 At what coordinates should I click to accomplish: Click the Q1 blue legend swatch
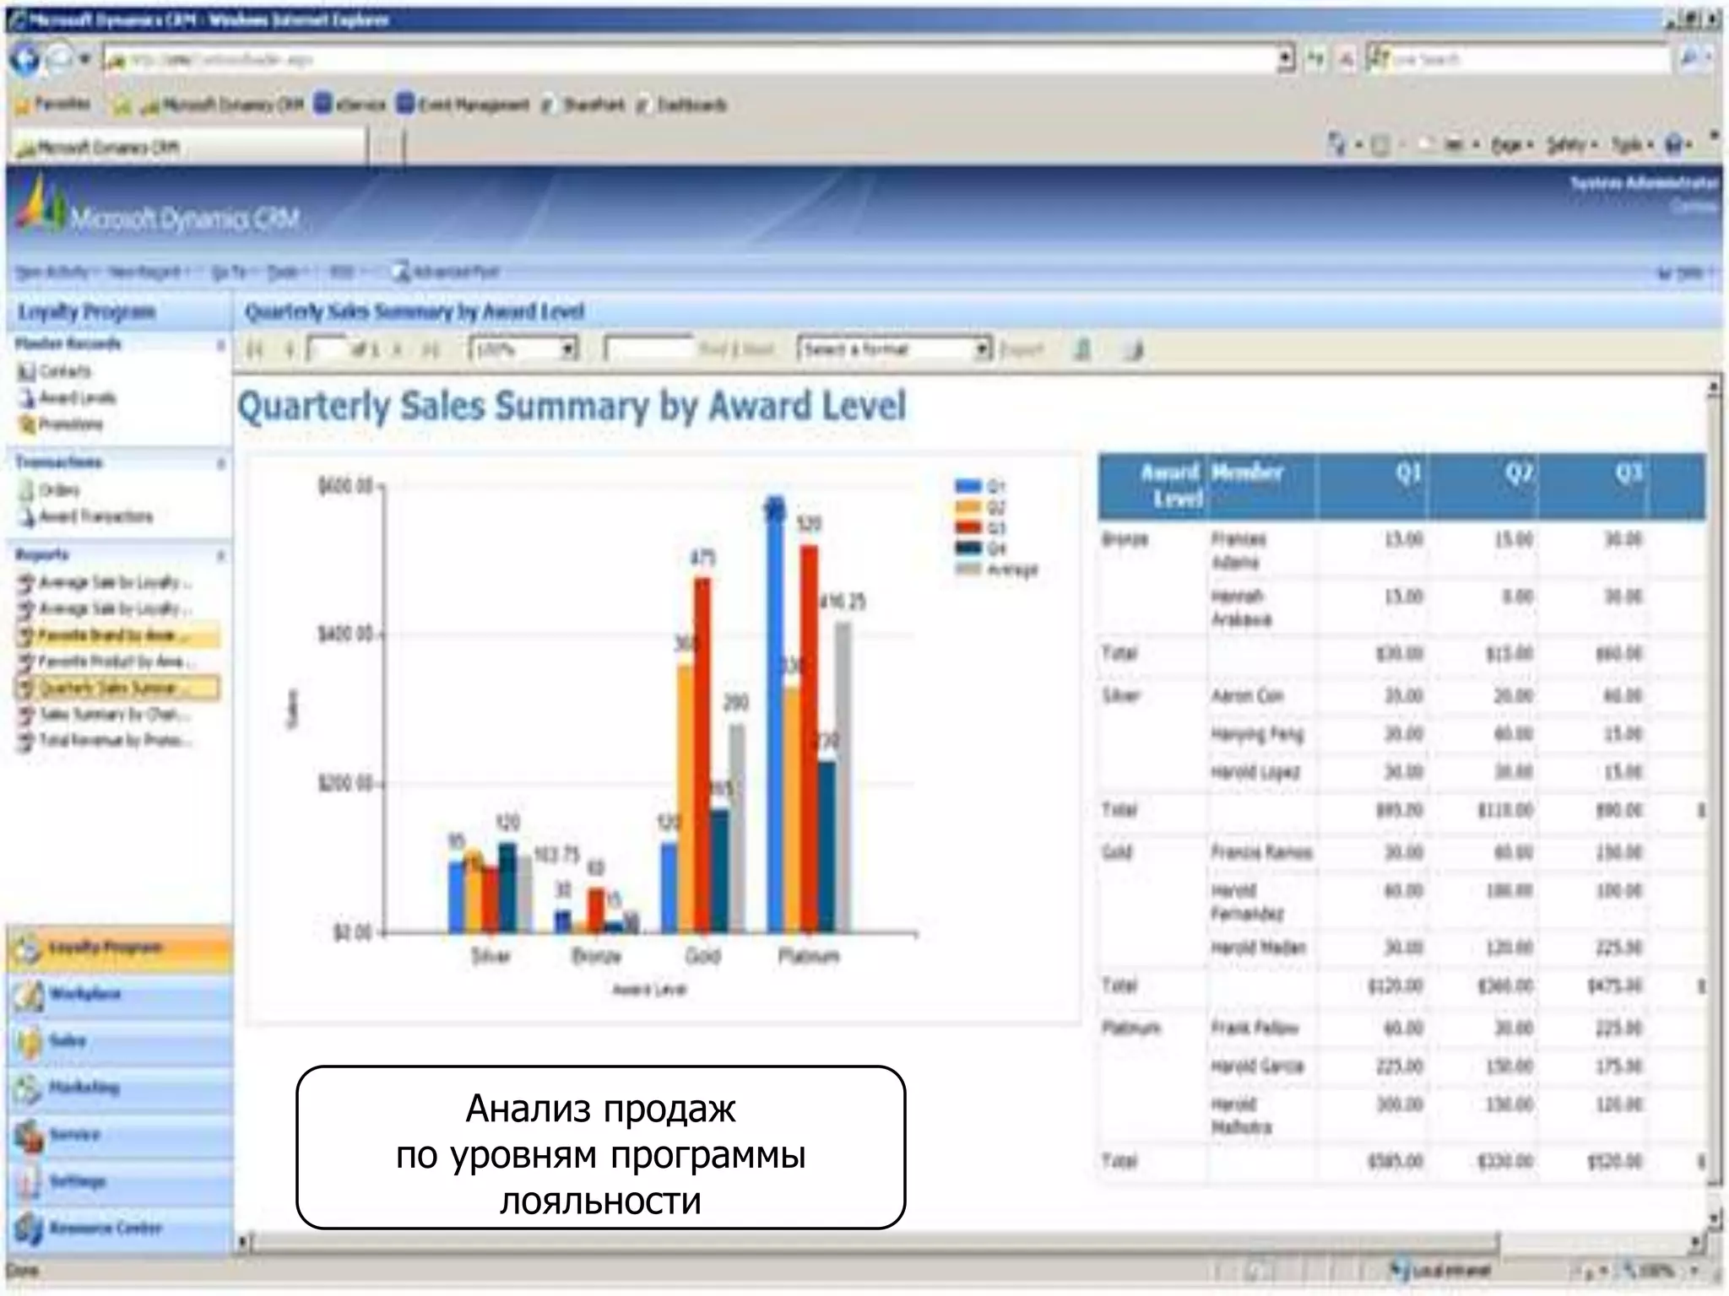click(968, 486)
